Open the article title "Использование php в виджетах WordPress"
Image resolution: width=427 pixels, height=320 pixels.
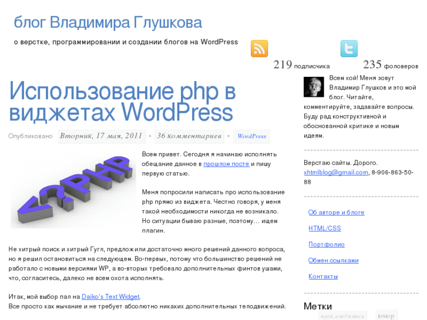(x=122, y=101)
